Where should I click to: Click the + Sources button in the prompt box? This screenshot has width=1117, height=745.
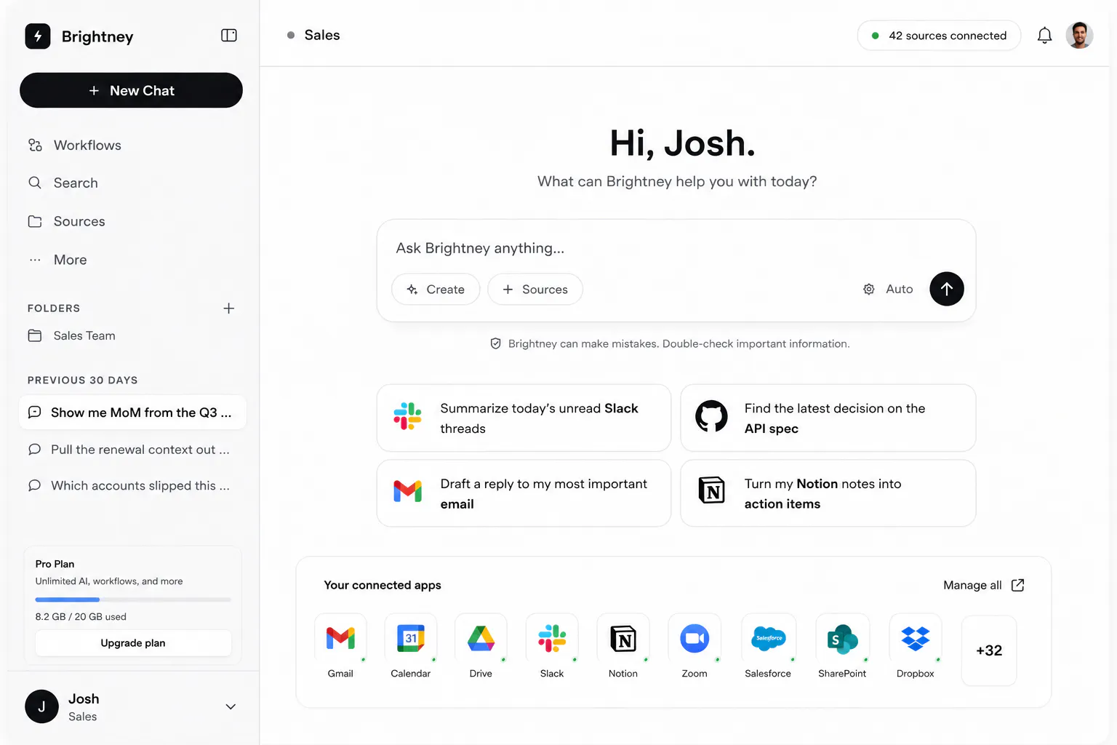(x=535, y=289)
